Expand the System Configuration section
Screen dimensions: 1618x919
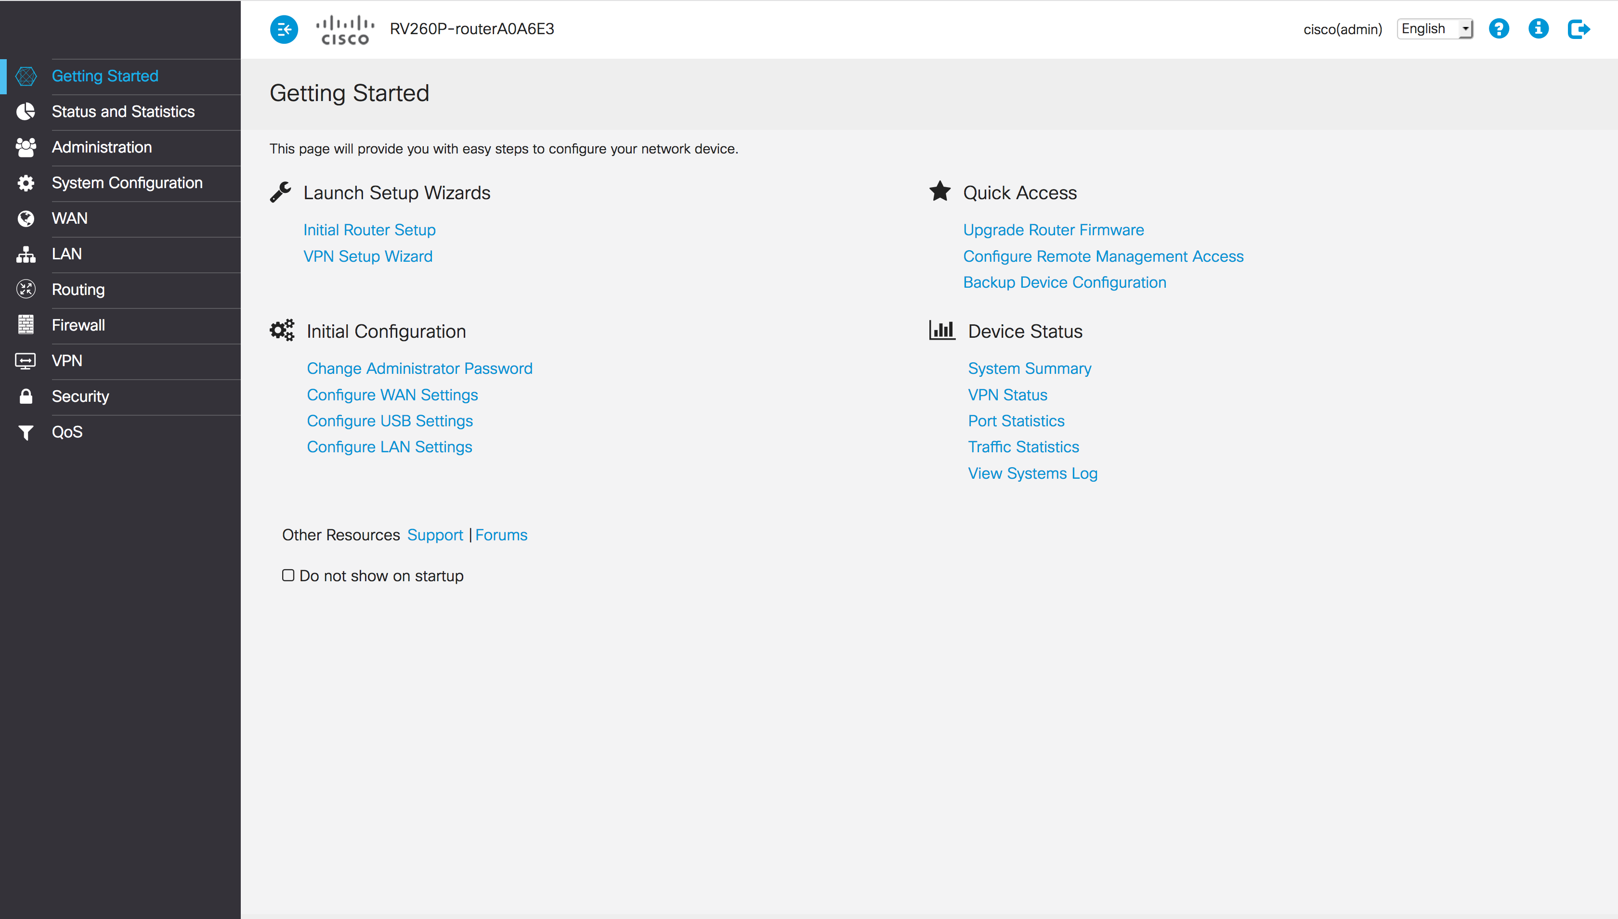(x=127, y=183)
